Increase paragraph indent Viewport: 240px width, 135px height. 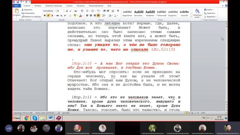pyautogui.click(x=108, y=11)
